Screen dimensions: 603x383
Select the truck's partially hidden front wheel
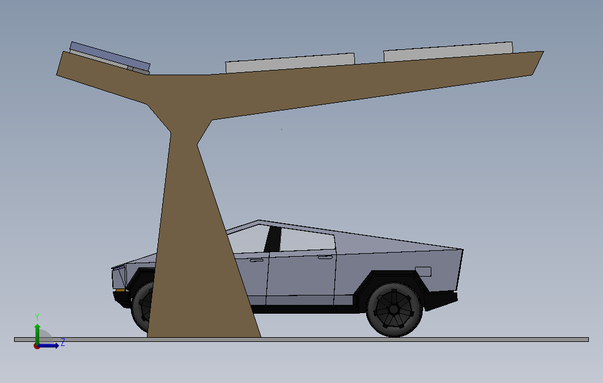click(x=142, y=307)
